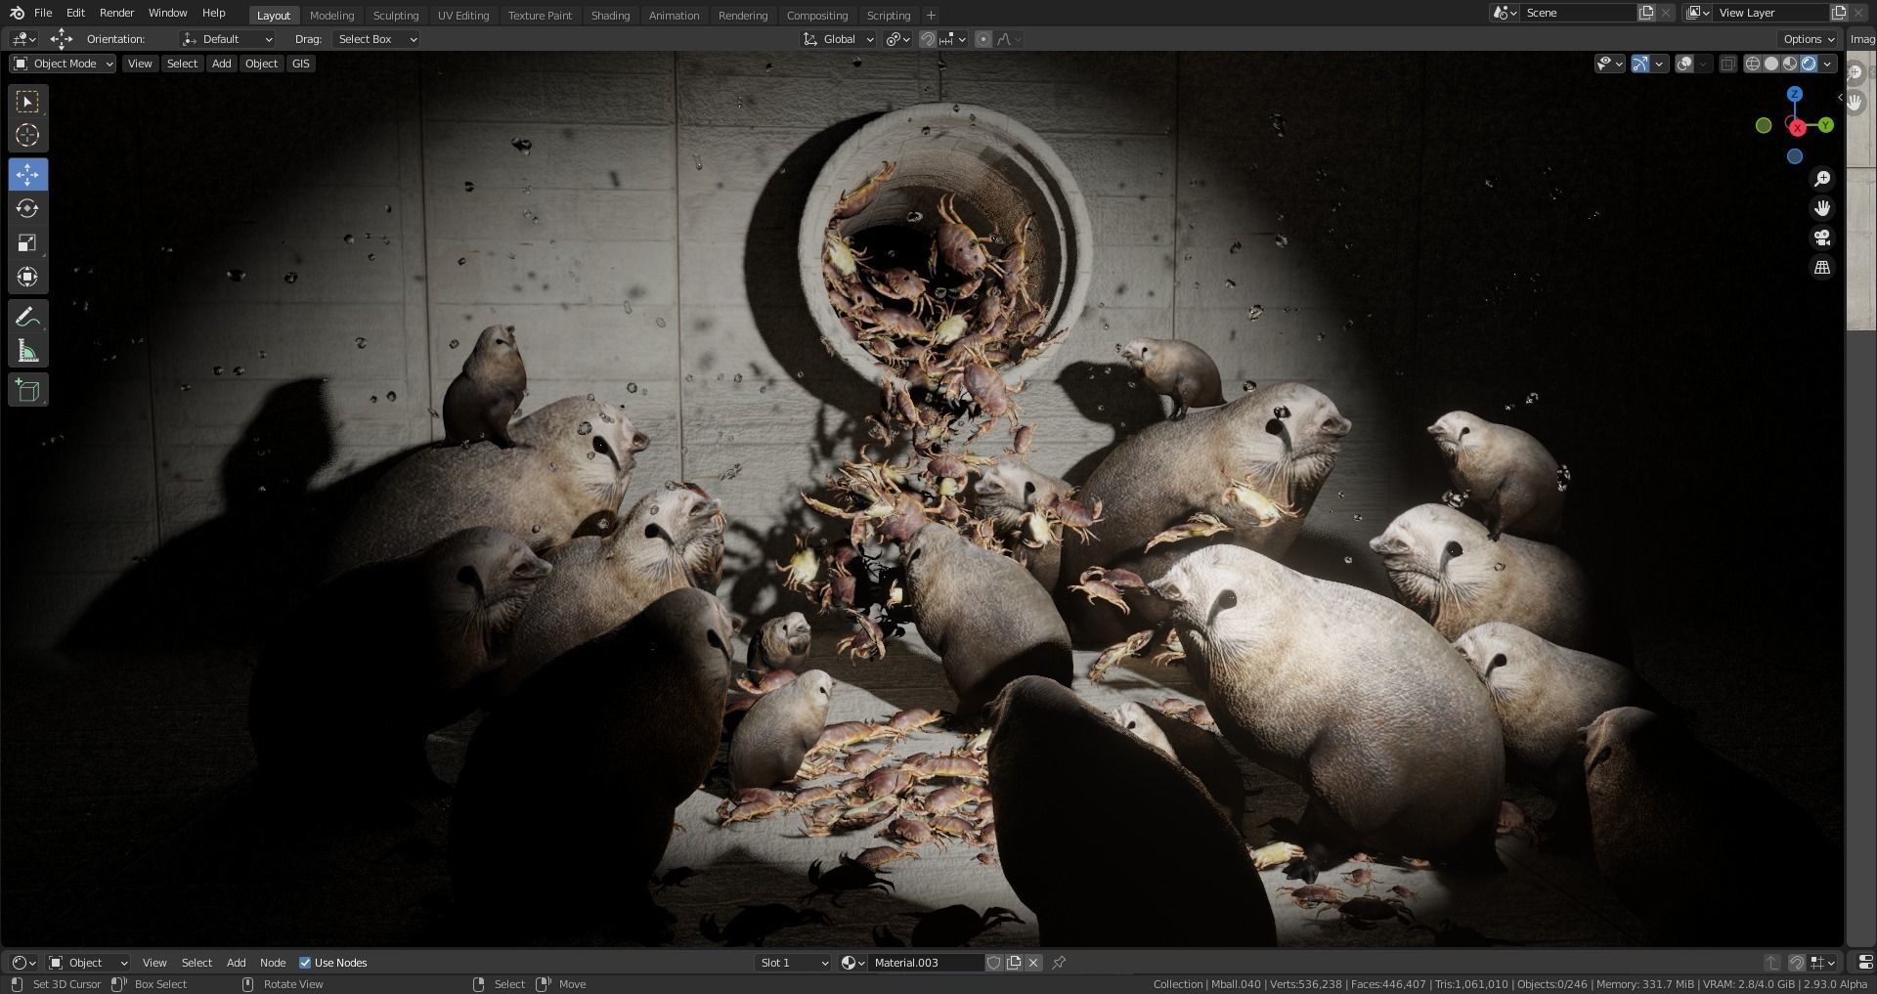Viewport: 1877px width, 994px height.
Task: Toggle the Use Nodes checkbox
Action: [x=305, y=963]
